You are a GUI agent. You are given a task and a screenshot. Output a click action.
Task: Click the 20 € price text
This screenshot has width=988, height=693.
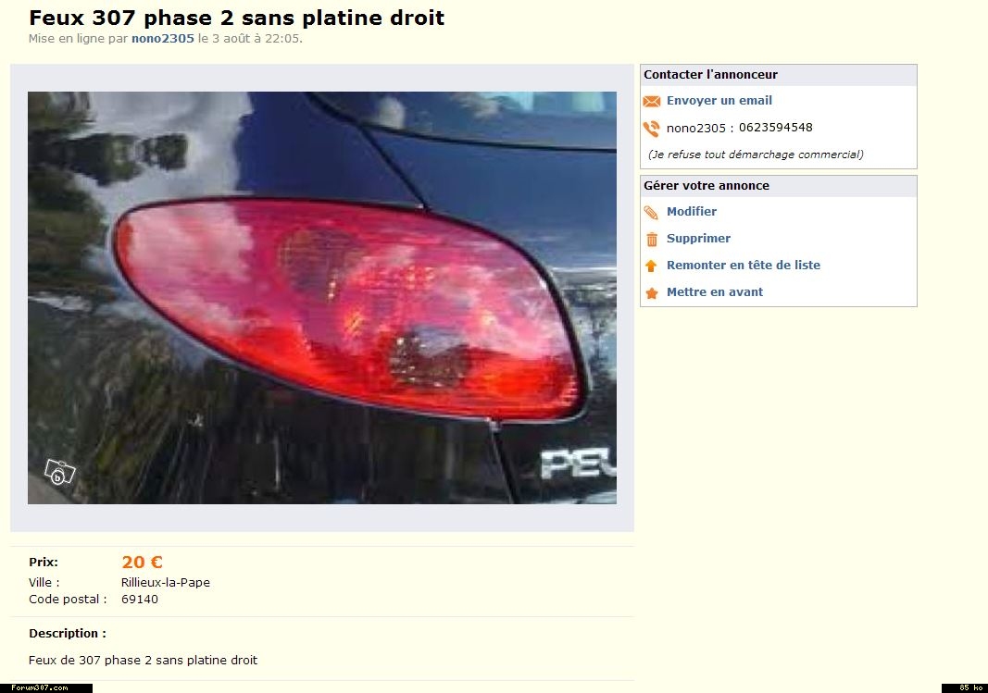142,562
